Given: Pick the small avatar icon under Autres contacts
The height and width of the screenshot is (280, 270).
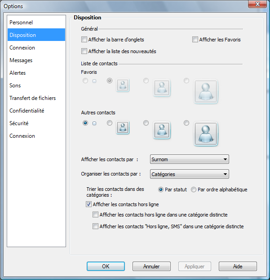Looking at the screenshot, I should pos(123,127).
